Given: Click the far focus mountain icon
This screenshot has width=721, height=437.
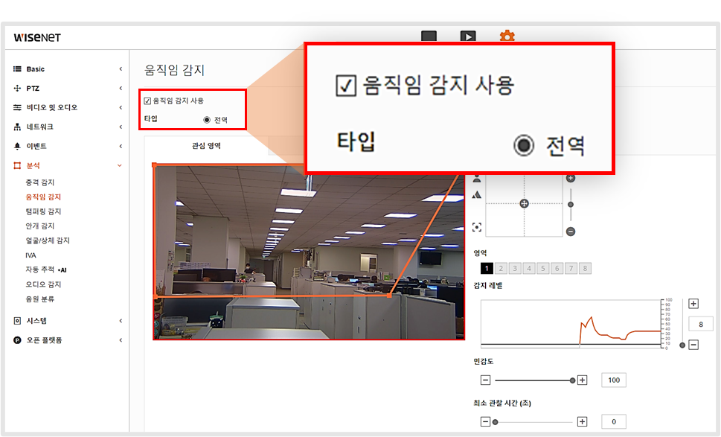Looking at the screenshot, I should click(477, 195).
